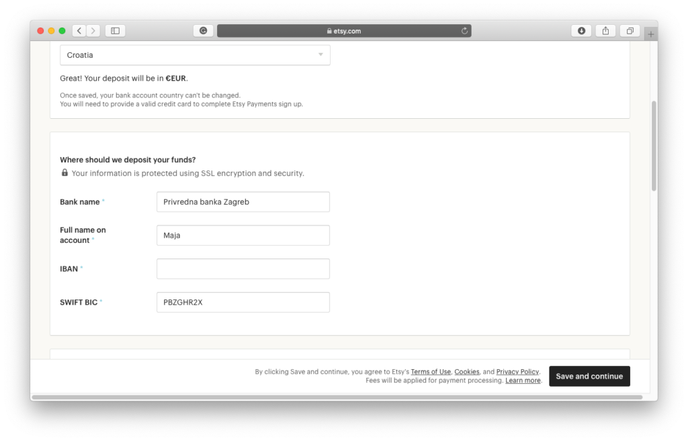Click the Share icon in Safari toolbar
688x441 pixels.
click(605, 31)
